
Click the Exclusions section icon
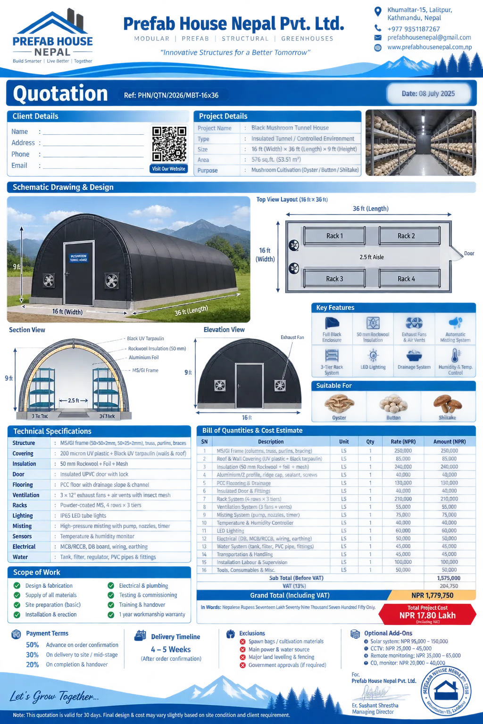click(x=231, y=633)
